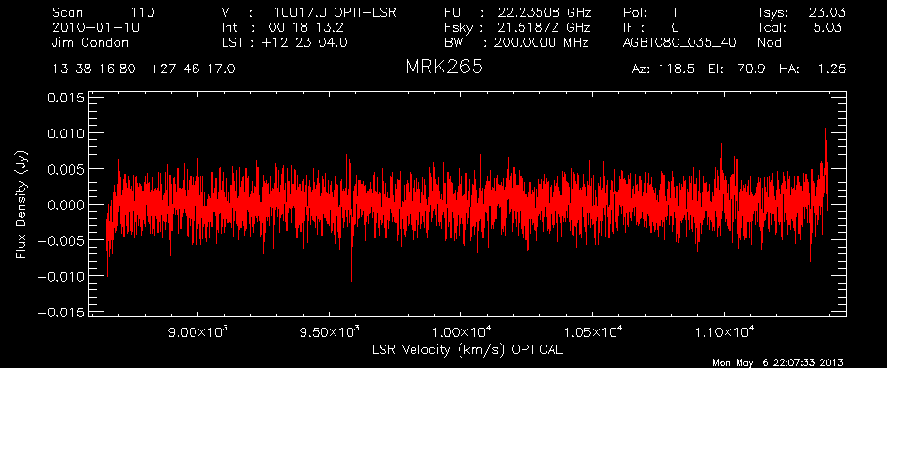Click the Nod procedure label
The image size is (904, 460).
pos(769,42)
